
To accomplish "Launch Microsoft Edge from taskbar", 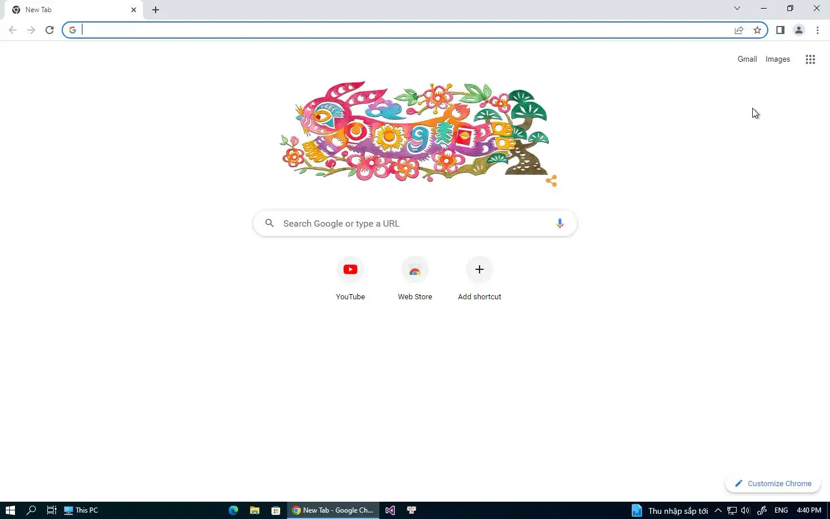I will (233, 510).
